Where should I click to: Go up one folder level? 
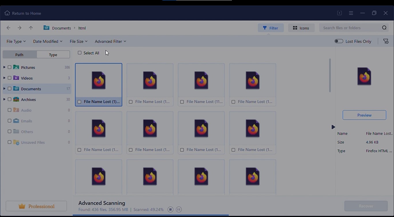31,28
